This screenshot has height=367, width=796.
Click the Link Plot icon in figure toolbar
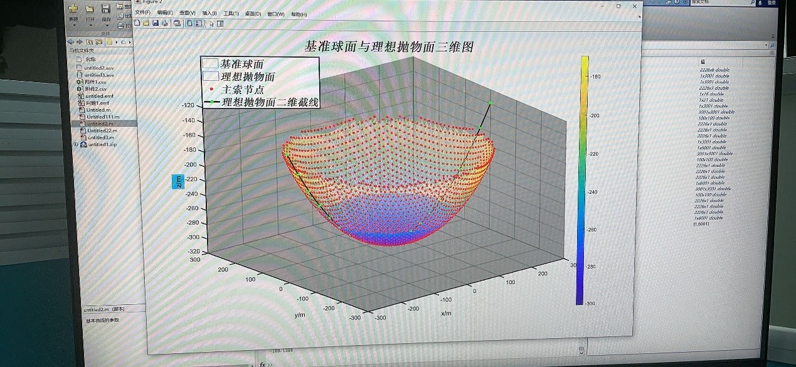(177, 23)
